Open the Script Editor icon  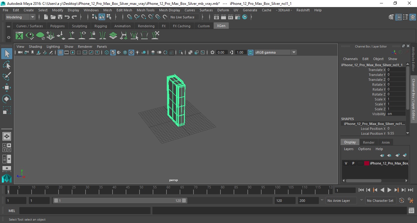[411, 211]
